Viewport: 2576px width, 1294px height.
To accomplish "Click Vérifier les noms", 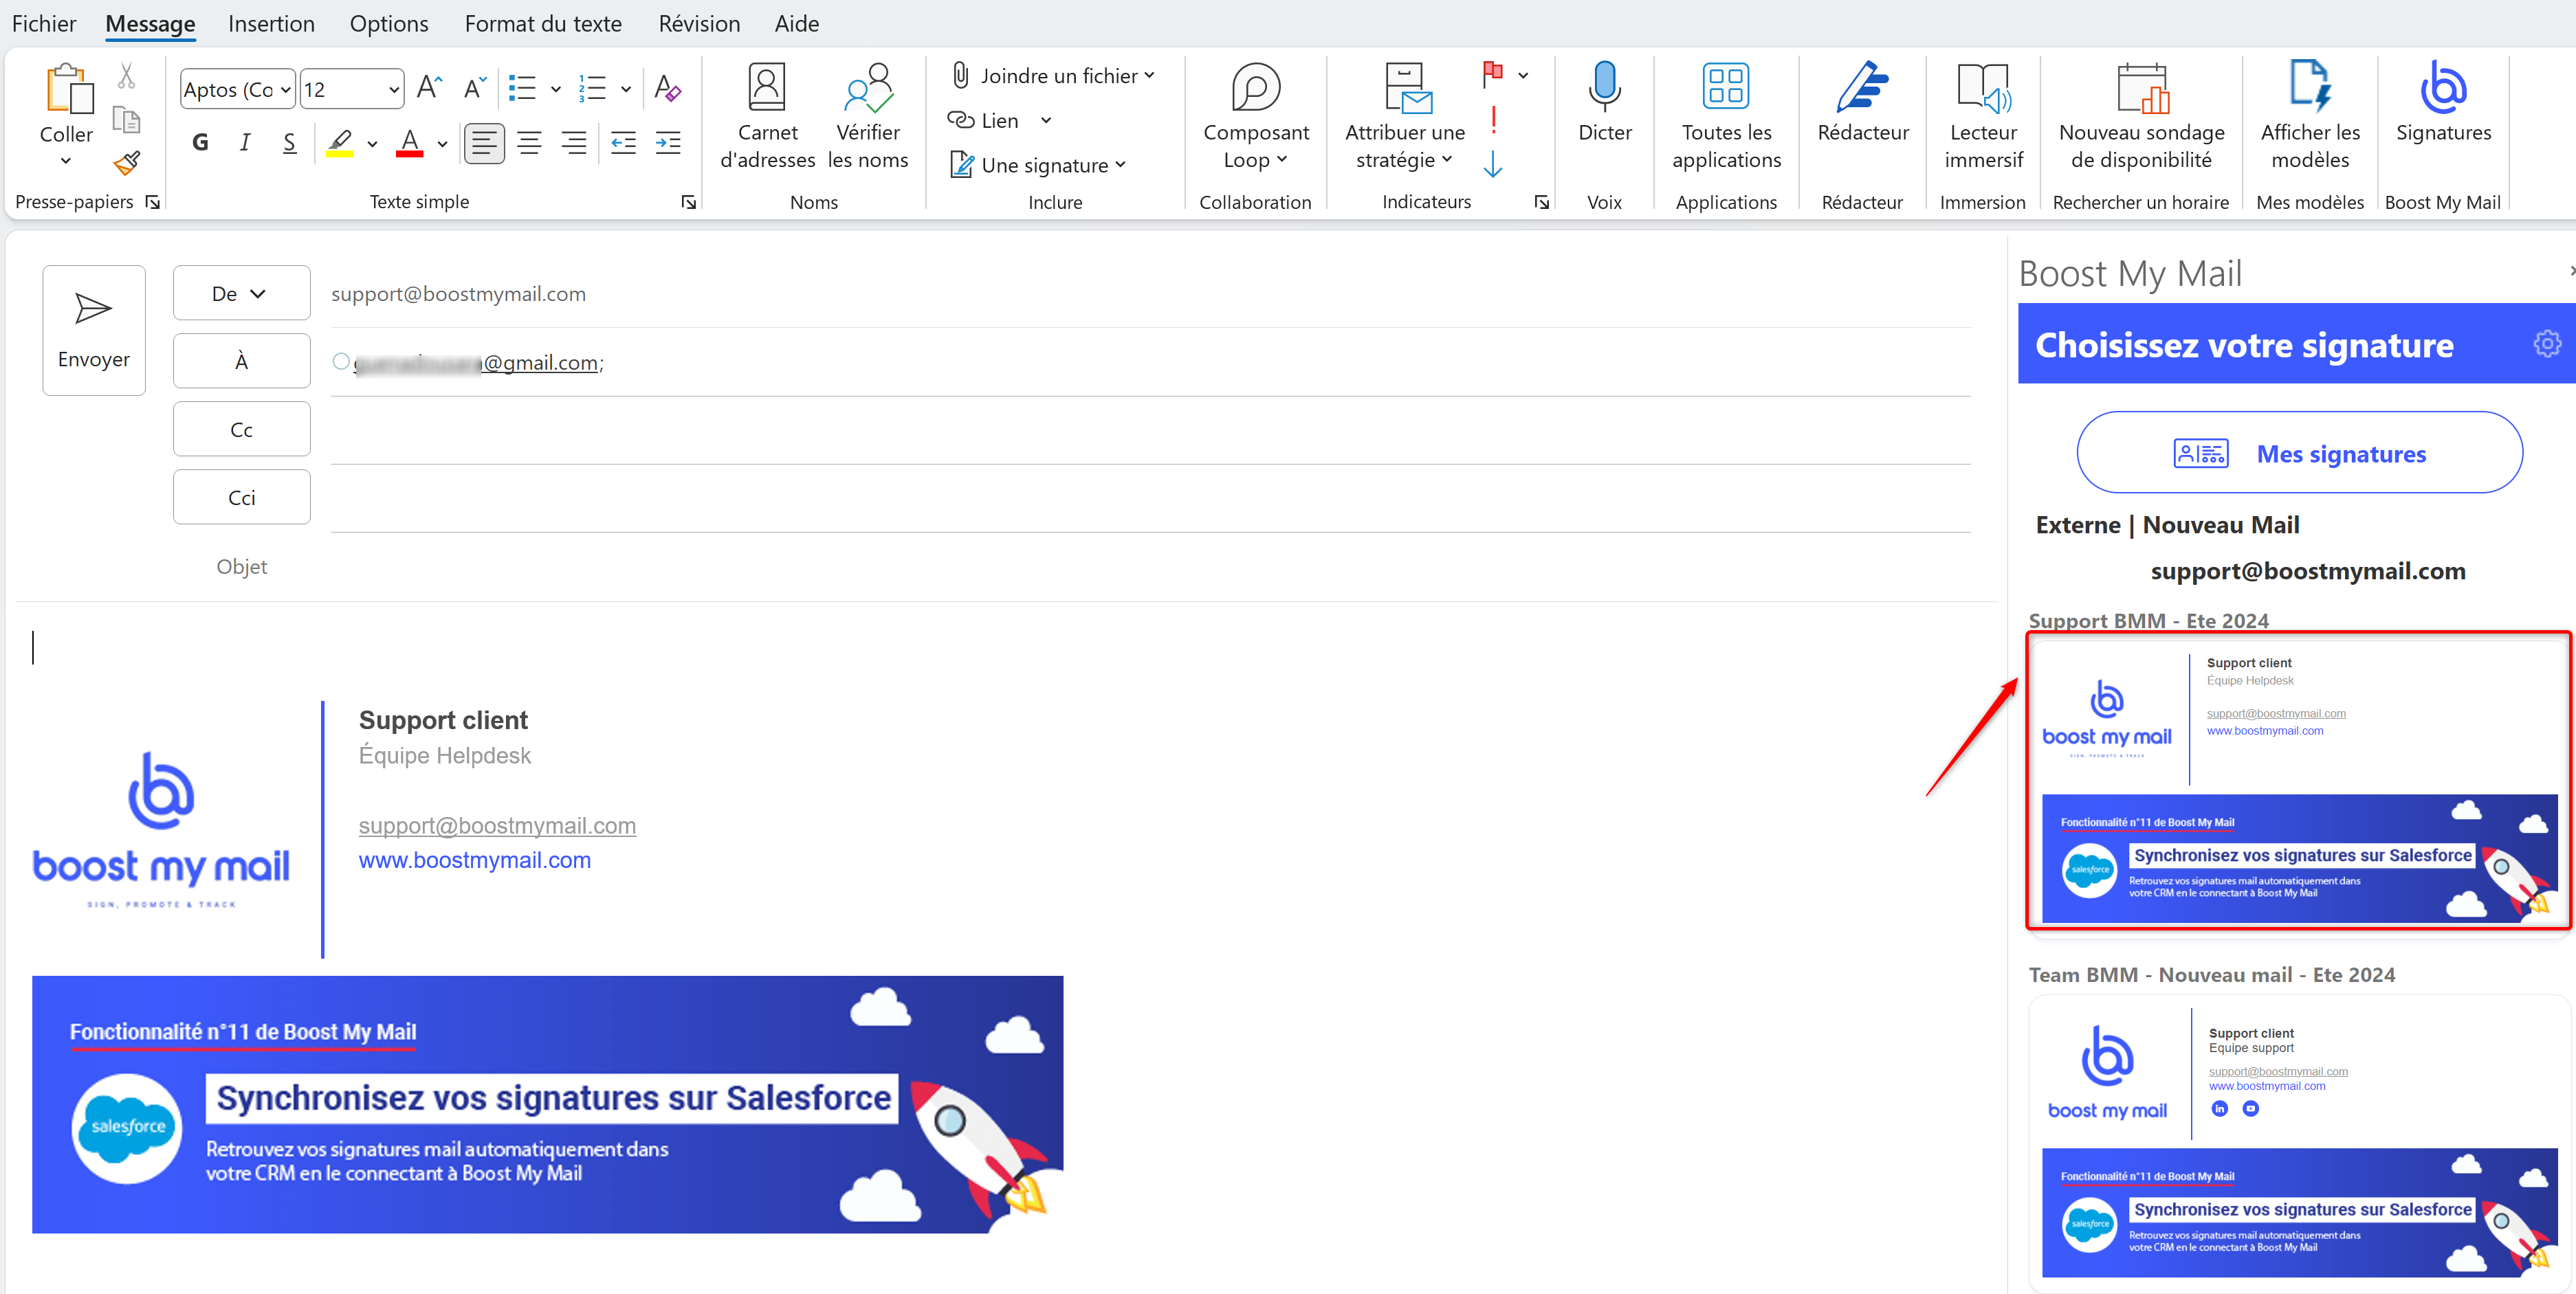I will pos(867,116).
